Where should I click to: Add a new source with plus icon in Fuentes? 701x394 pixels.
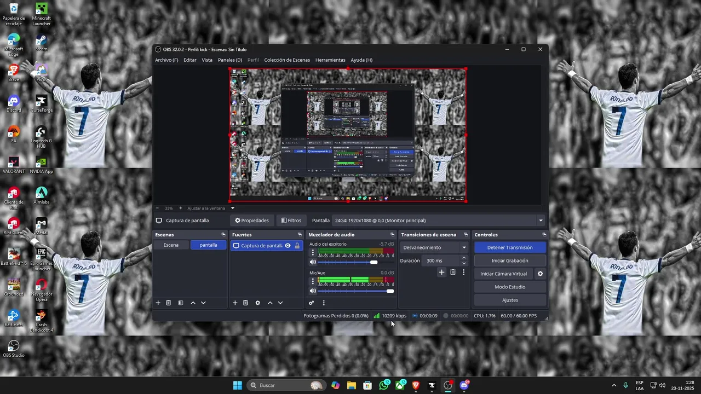tap(235, 303)
